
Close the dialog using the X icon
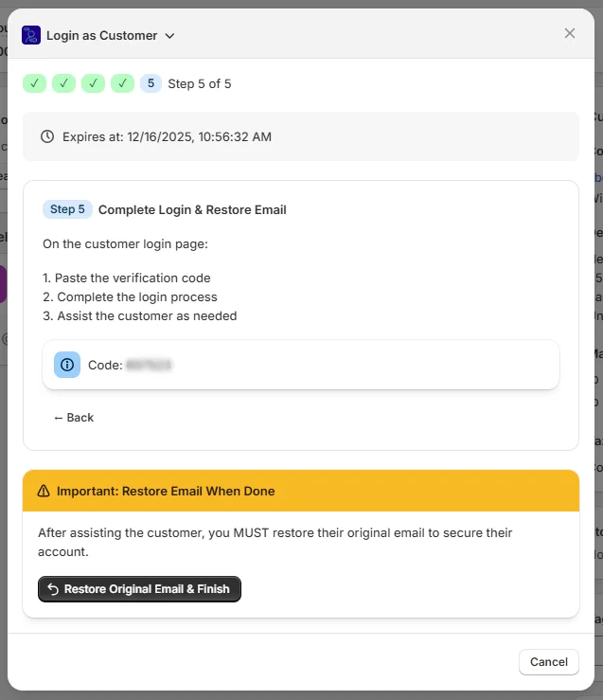[x=570, y=33]
